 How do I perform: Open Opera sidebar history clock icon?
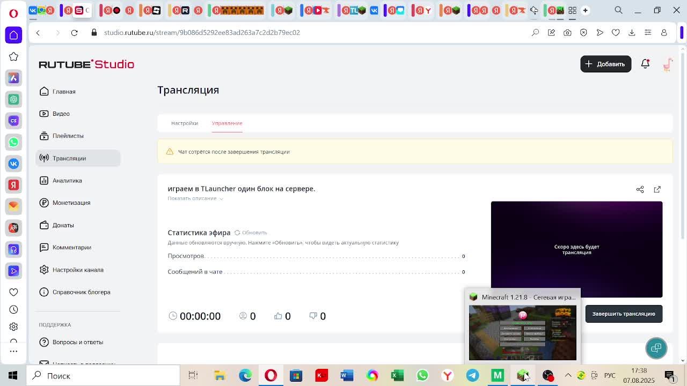(x=13, y=309)
